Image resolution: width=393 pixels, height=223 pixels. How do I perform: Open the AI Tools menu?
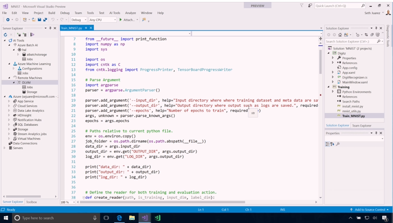click(x=114, y=13)
